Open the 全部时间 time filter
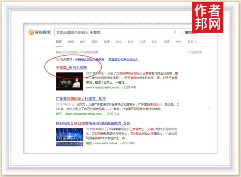 195,52
